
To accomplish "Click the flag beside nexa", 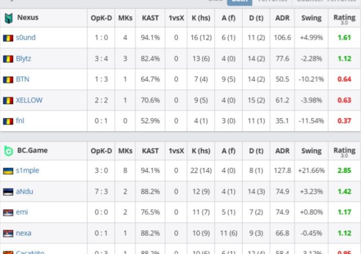I will (x=8, y=233).
